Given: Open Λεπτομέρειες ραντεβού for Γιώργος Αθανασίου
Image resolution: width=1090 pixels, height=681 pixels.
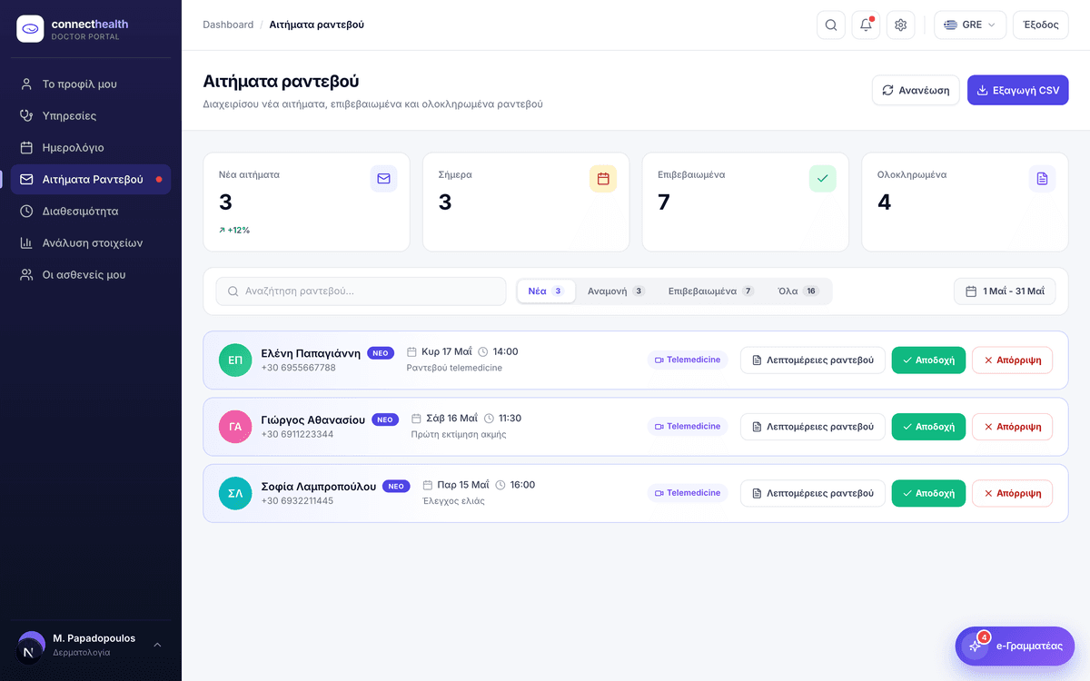Looking at the screenshot, I should pos(813,427).
